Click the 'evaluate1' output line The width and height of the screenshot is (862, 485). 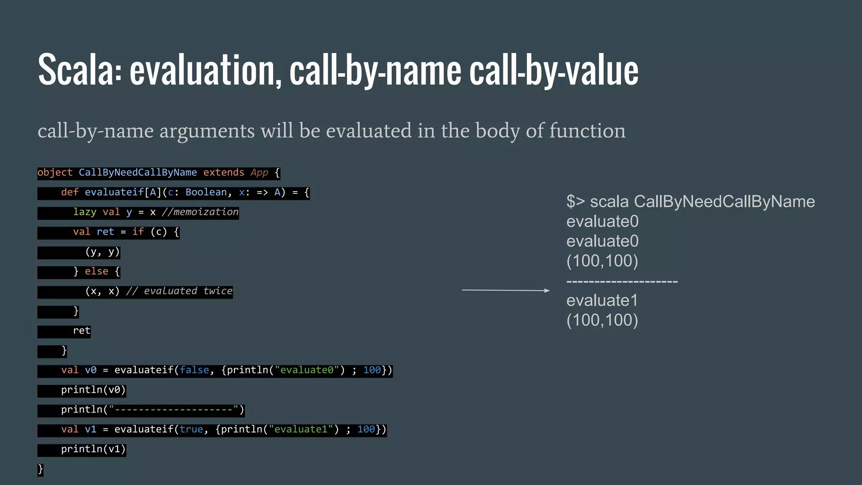pyautogui.click(x=602, y=301)
